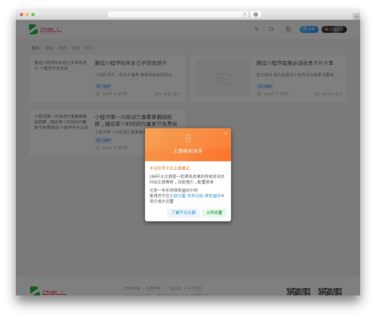This screenshot has width=376, height=318.
Task: Click author avatar on 客服会话 card
Action: (x=259, y=94)
